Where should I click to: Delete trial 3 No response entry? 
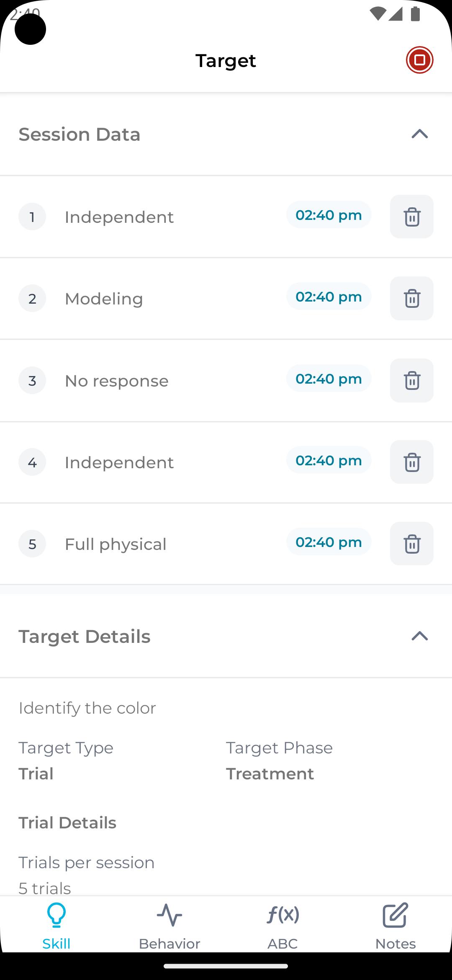click(412, 380)
